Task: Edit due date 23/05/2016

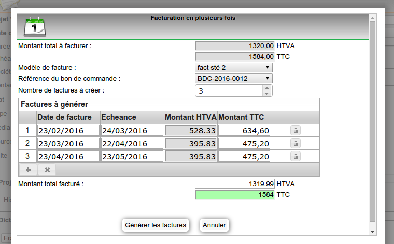Action: 132,157
